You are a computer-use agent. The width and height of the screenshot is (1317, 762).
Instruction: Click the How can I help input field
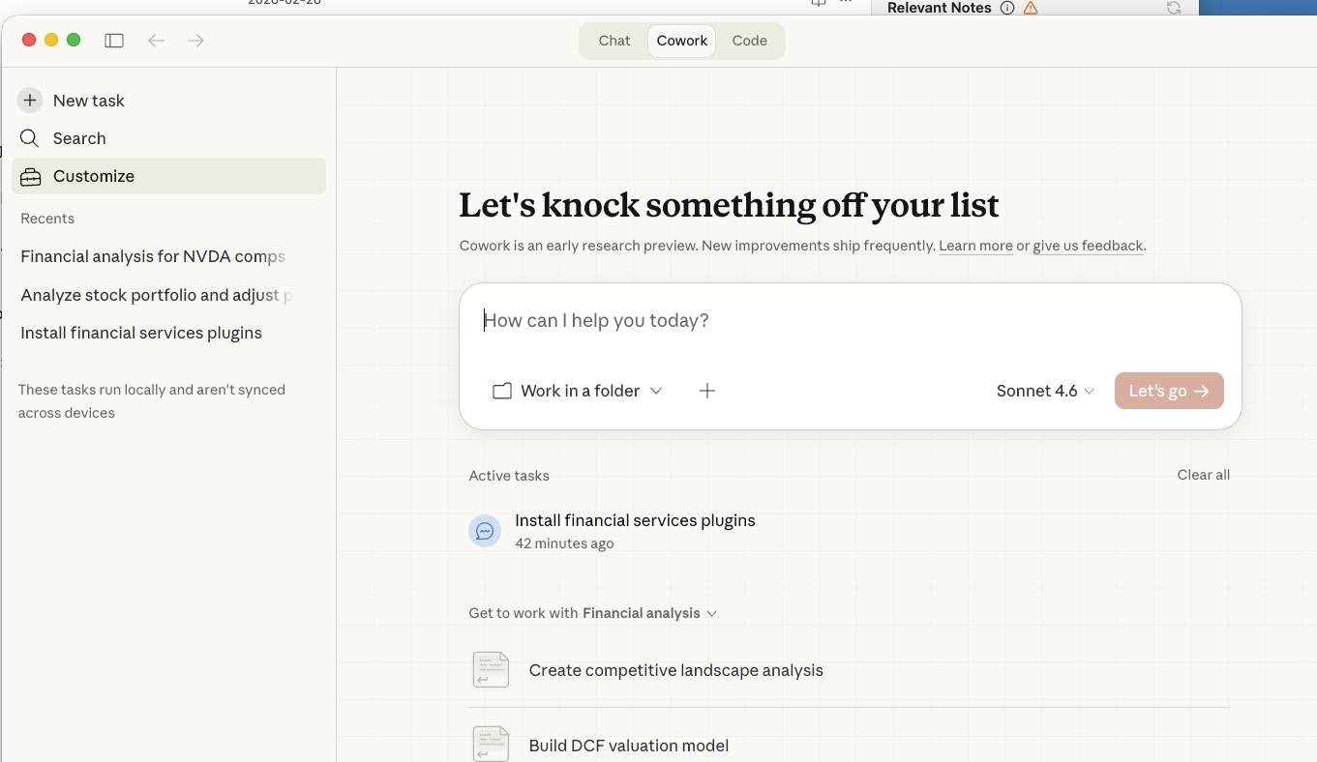point(850,321)
